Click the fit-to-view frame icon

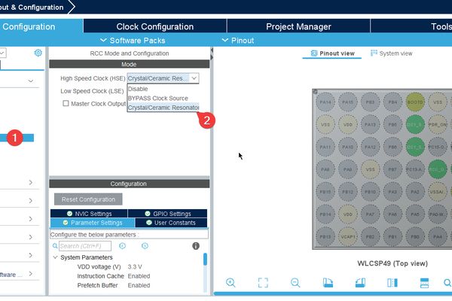263,283
